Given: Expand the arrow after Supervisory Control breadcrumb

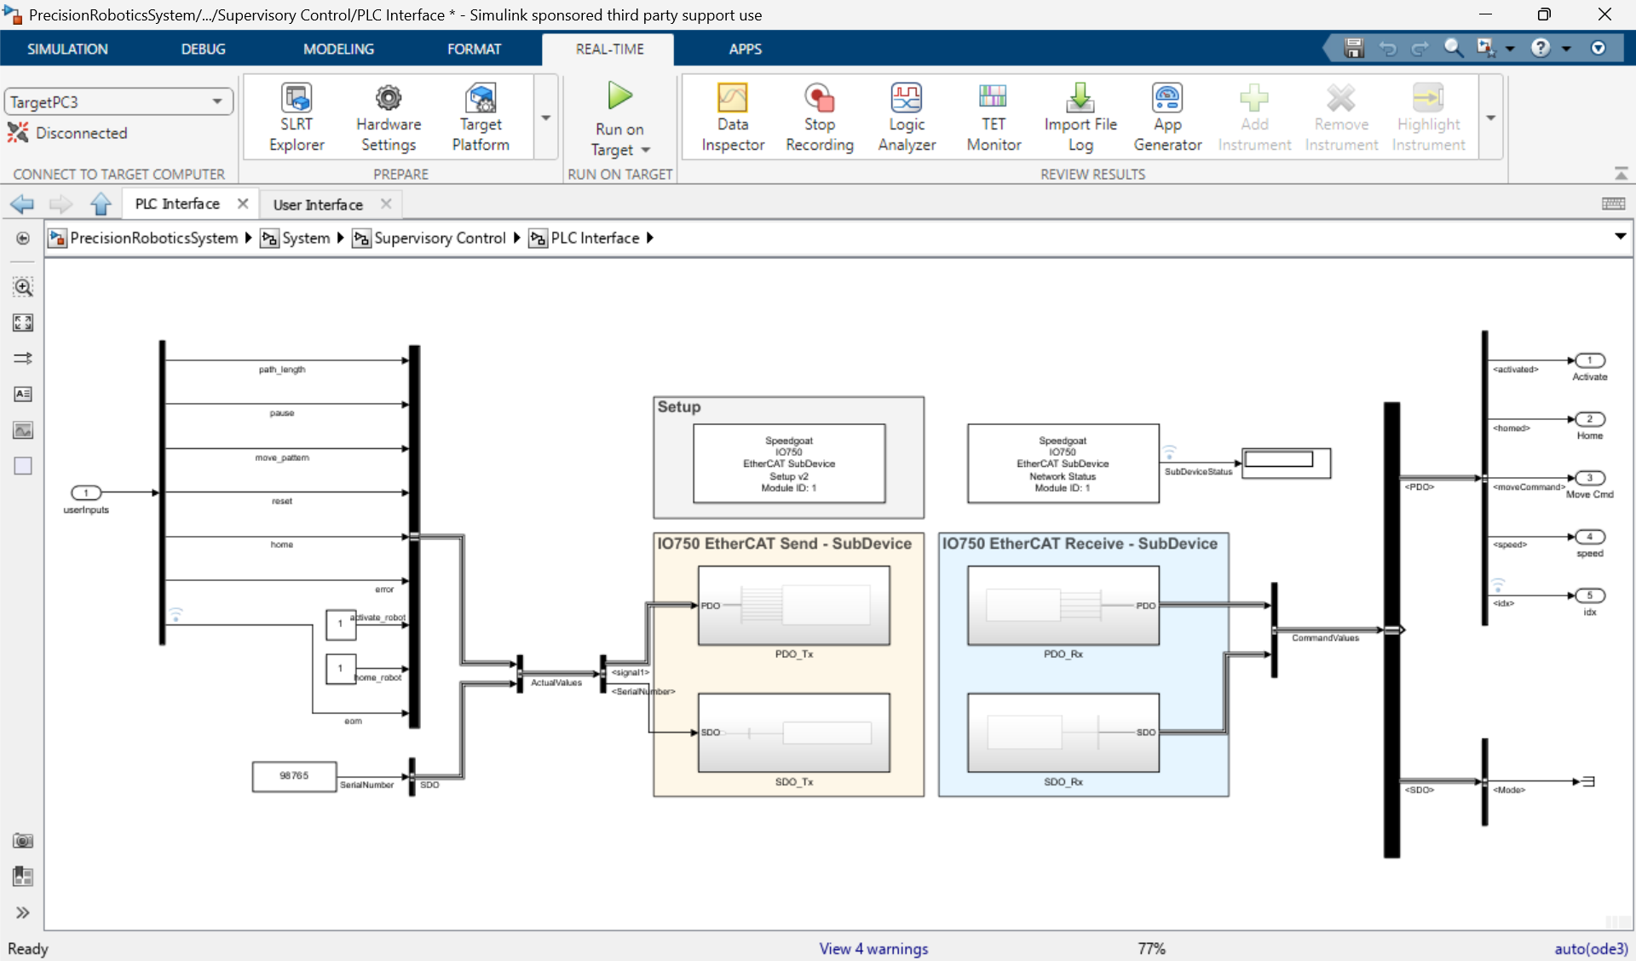Looking at the screenshot, I should coord(516,238).
